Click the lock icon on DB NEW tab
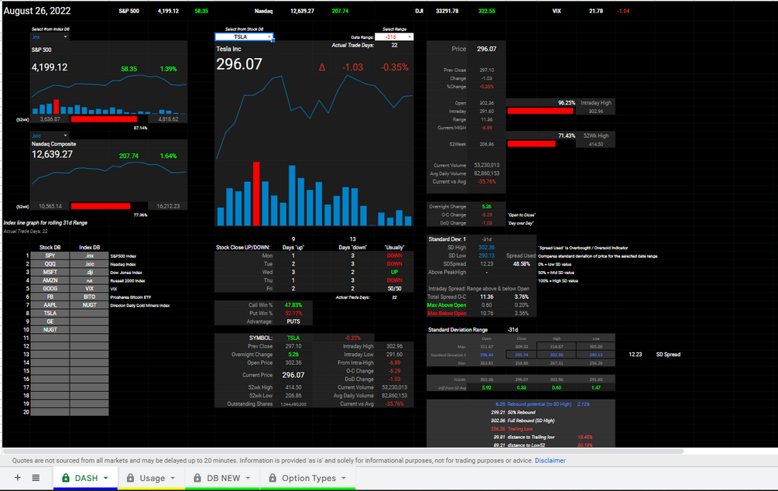The image size is (778, 491). tap(197, 478)
